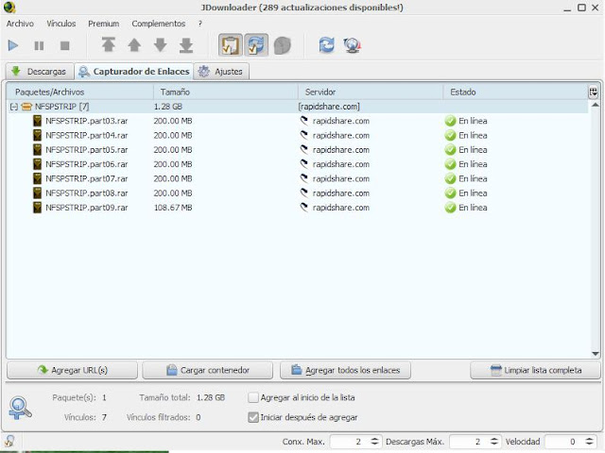Click Agregar todos los enlaces button
The width and height of the screenshot is (605, 453).
(x=345, y=370)
